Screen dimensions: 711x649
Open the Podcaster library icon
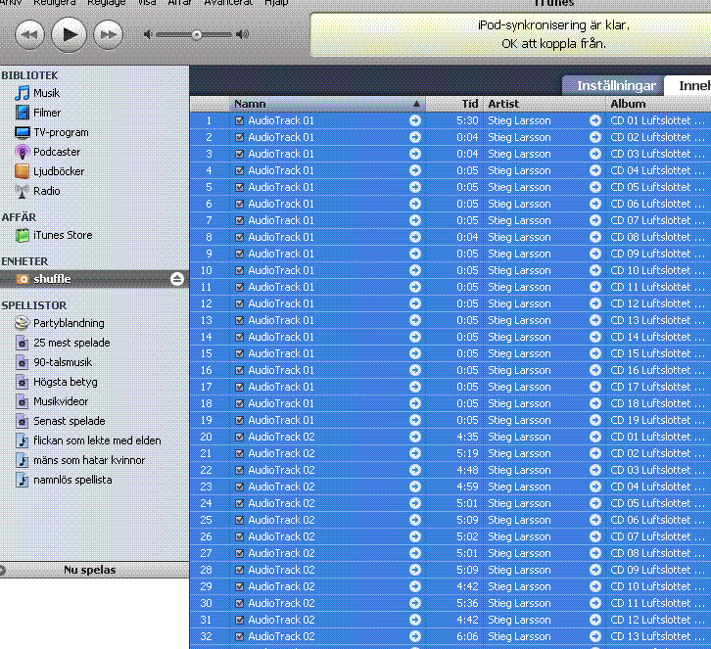pyautogui.click(x=22, y=152)
